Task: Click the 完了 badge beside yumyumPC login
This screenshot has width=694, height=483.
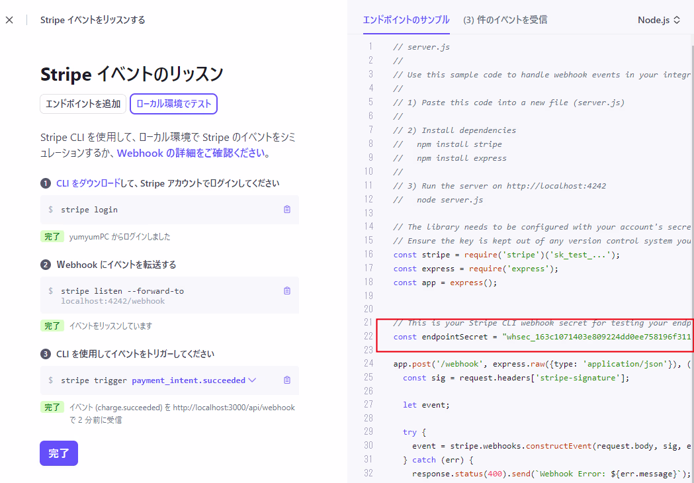Action: coord(53,236)
